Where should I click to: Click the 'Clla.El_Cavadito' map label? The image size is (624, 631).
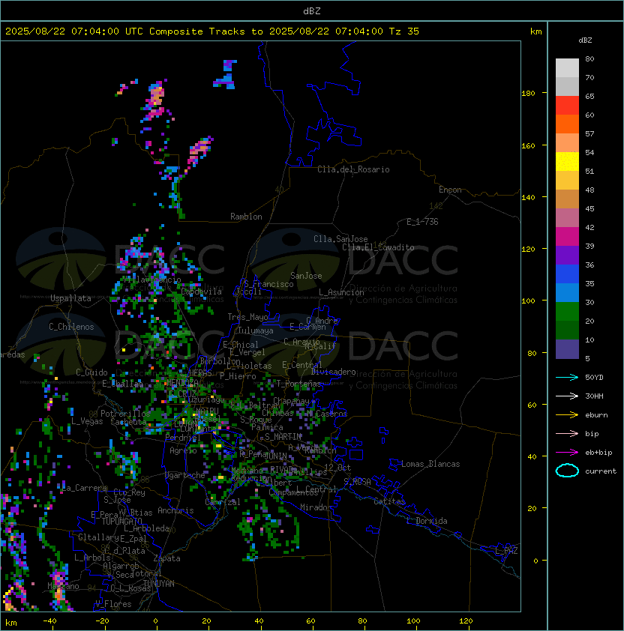coord(378,247)
